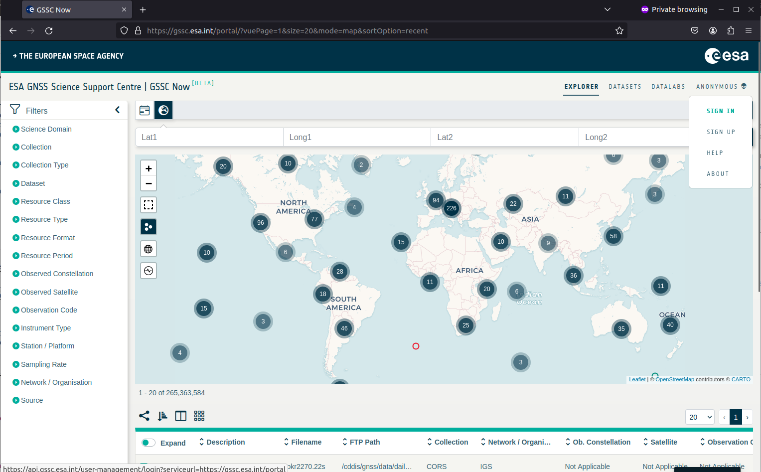761x472 pixels.
Task: Open the ANONYMOUS user menu
Action: pyautogui.click(x=721, y=87)
